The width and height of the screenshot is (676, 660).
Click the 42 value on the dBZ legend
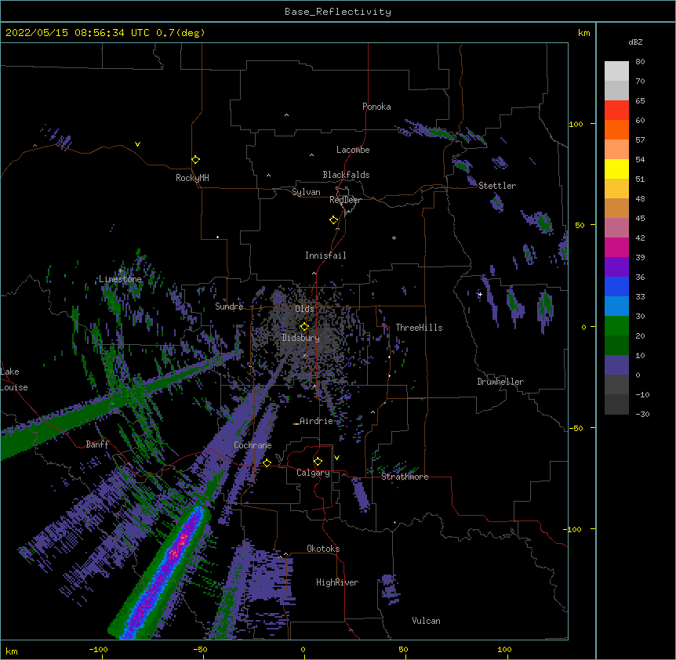point(640,238)
